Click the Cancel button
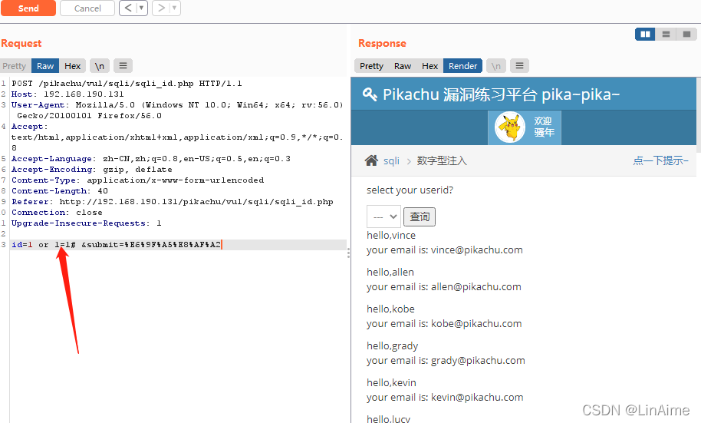 87,8
